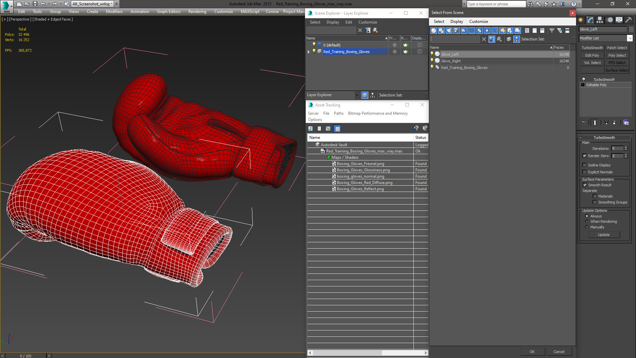Open Display menu in Select From Scene
Viewport: 636px width, 358px height.
click(x=456, y=22)
